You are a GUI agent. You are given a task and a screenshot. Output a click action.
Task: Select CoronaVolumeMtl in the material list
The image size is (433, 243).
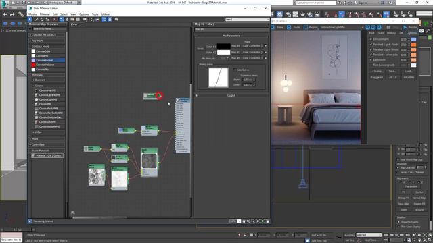click(x=49, y=126)
